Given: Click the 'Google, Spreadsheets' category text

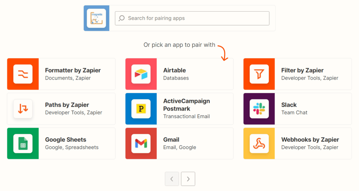Looking at the screenshot, I should tap(72, 147).
